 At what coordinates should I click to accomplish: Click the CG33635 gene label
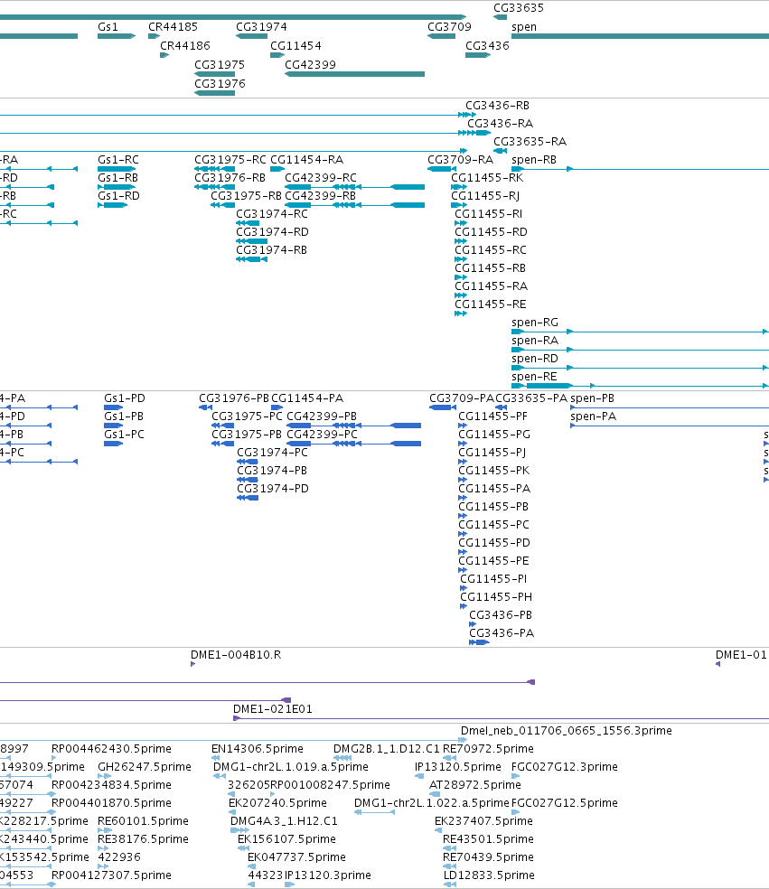519,8
